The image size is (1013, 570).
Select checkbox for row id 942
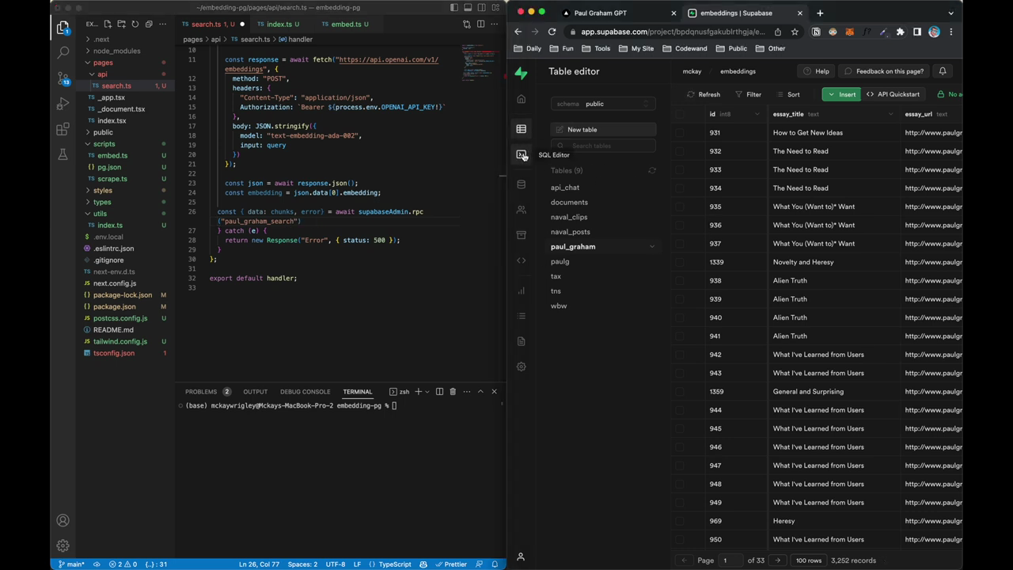click(x=679, y=355)
